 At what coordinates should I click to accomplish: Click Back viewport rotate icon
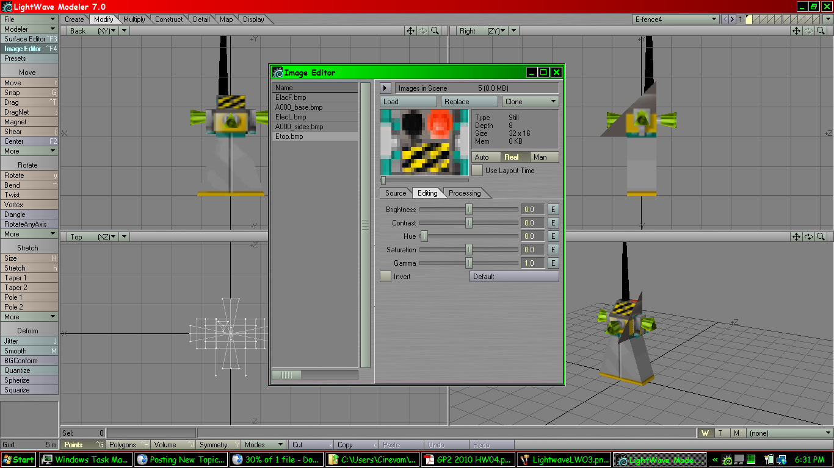pyautogui.click(x=423, y=30)
